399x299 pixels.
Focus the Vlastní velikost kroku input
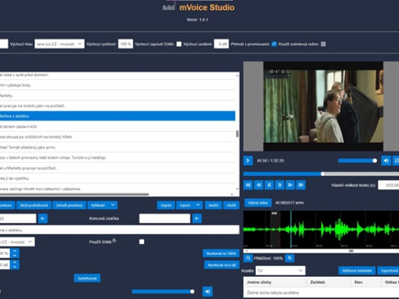[x=388, y=185]
